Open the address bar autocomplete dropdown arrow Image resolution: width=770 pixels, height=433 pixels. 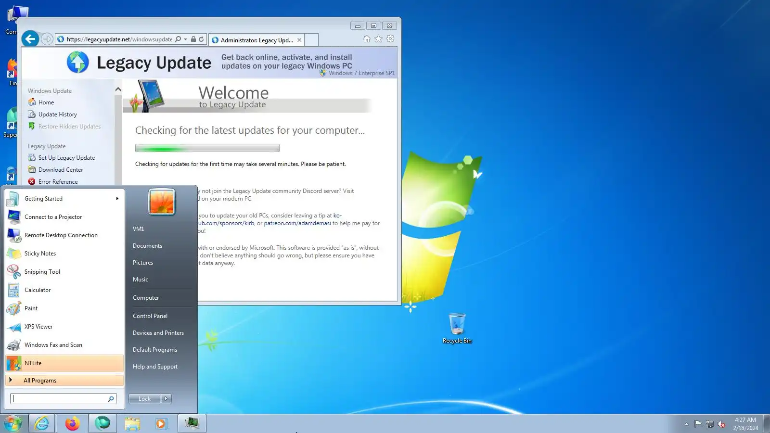(x=186, y=39)
